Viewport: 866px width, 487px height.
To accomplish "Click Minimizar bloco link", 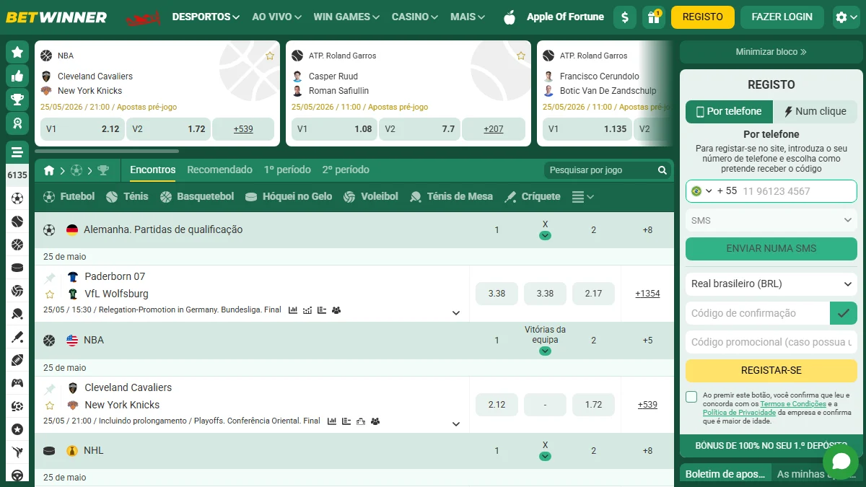I will point(771,52).
